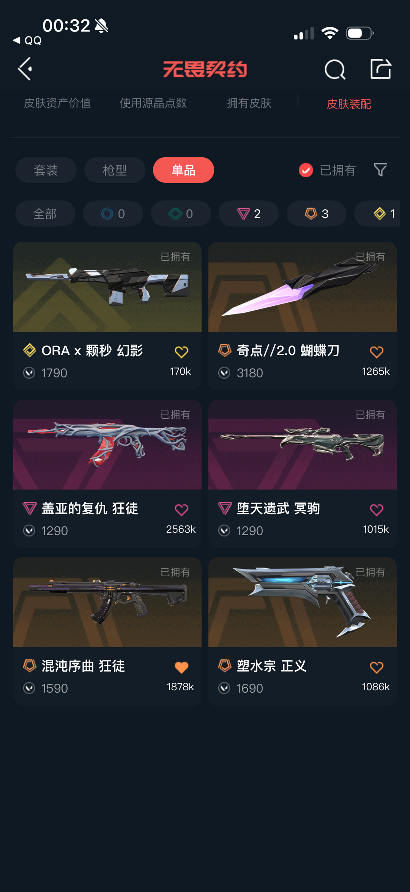Open the 塑水宗 正义 pistol thumbnail

coord(303,602)
